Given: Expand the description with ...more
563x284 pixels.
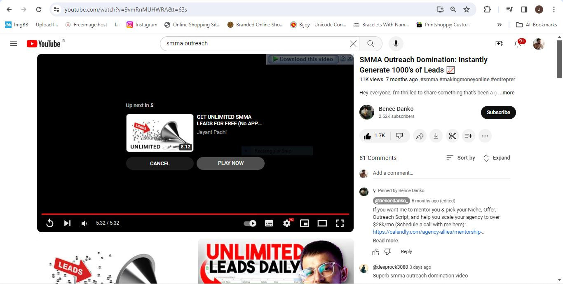Looking at the screenshot, I should [506, 93].
